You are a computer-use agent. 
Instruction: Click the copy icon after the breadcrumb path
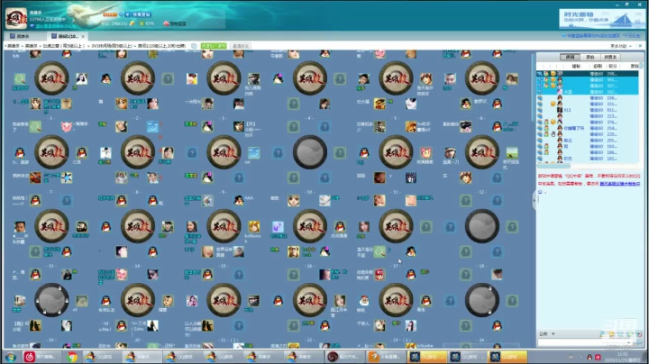tap(194, 46)
